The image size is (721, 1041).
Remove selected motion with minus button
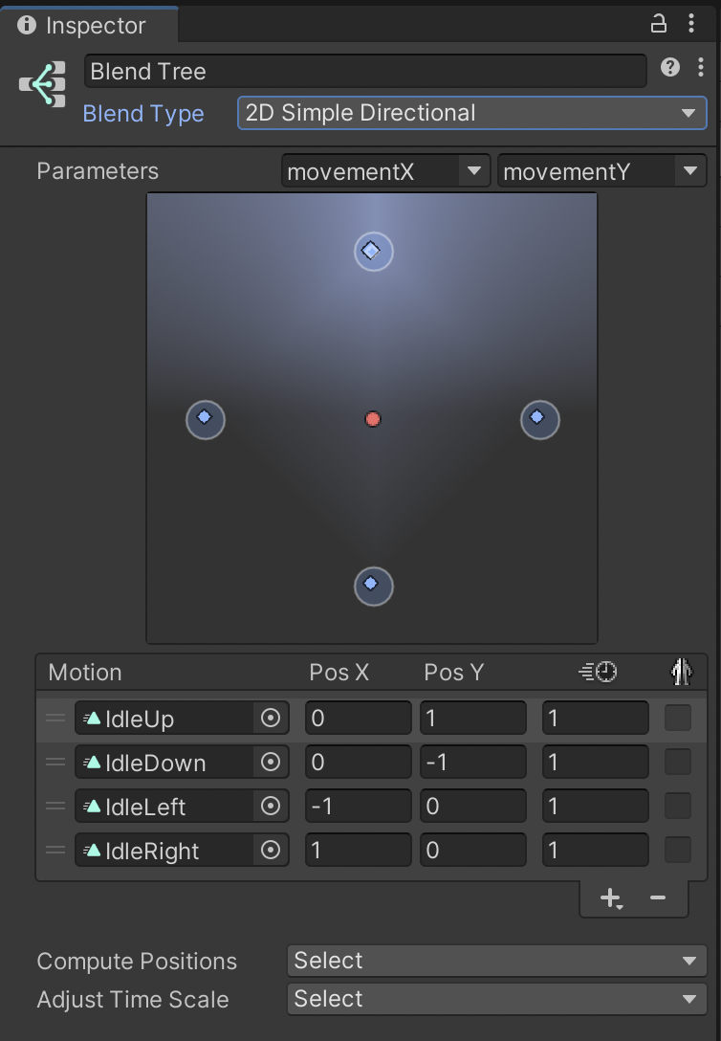[x=657, y=897]
